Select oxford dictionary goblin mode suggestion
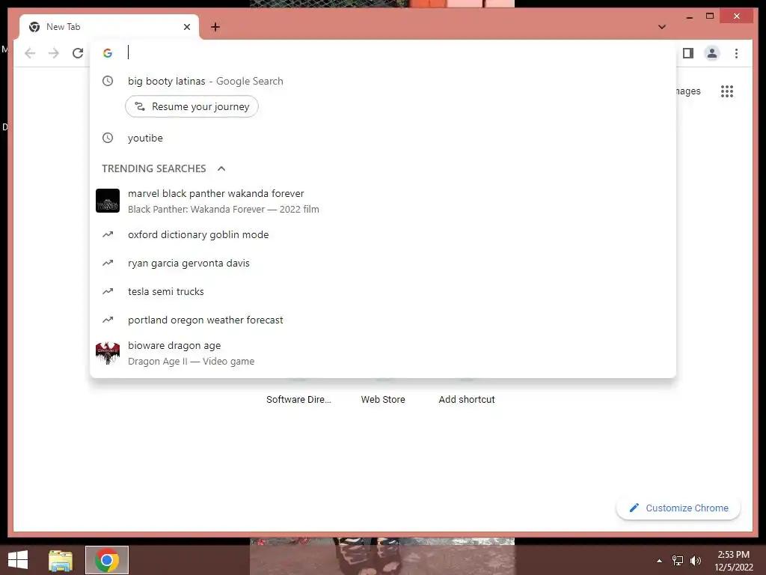 click(383, 234)
